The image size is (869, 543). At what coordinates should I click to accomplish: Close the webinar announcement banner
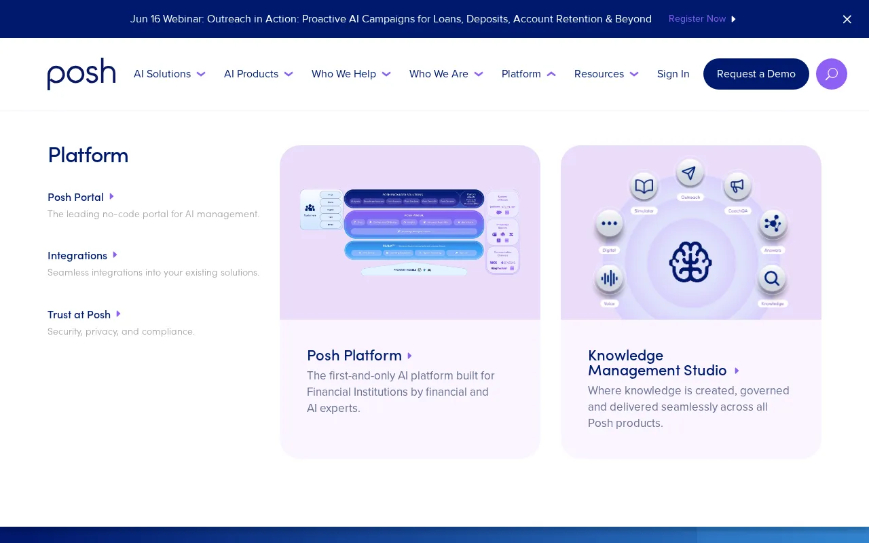point(847,19)
